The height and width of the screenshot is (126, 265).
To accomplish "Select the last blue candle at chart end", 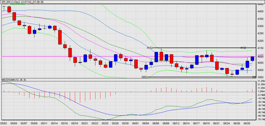I will 252,59.
